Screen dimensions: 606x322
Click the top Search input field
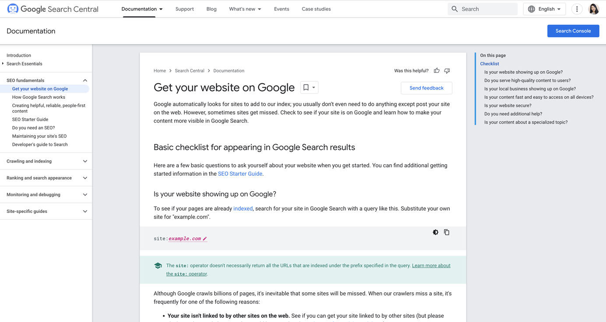pyautogui.click(x=487, y=9)
